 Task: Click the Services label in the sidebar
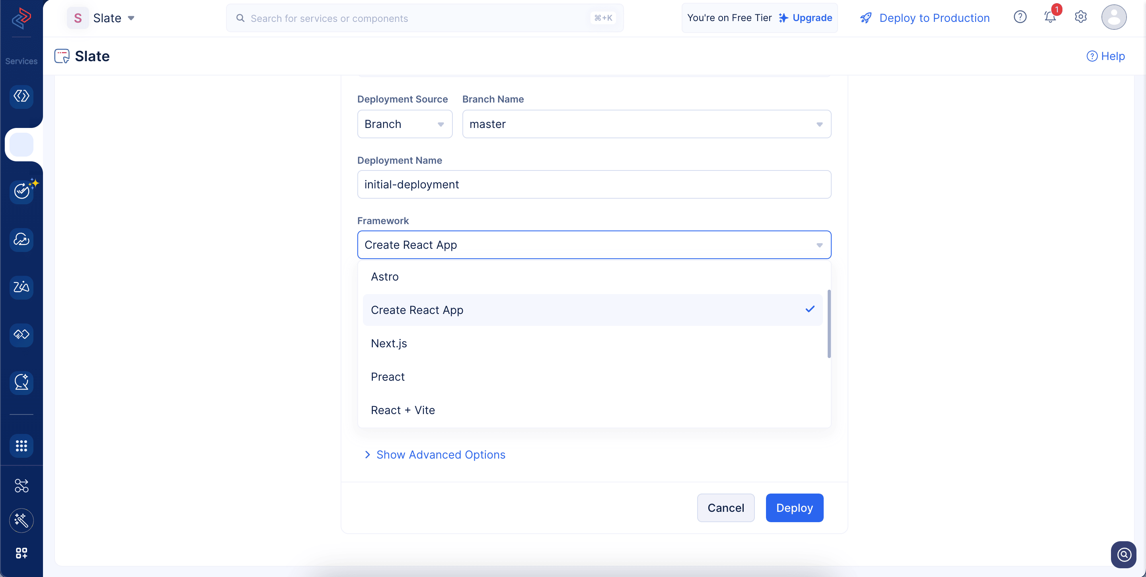(21, 61)
